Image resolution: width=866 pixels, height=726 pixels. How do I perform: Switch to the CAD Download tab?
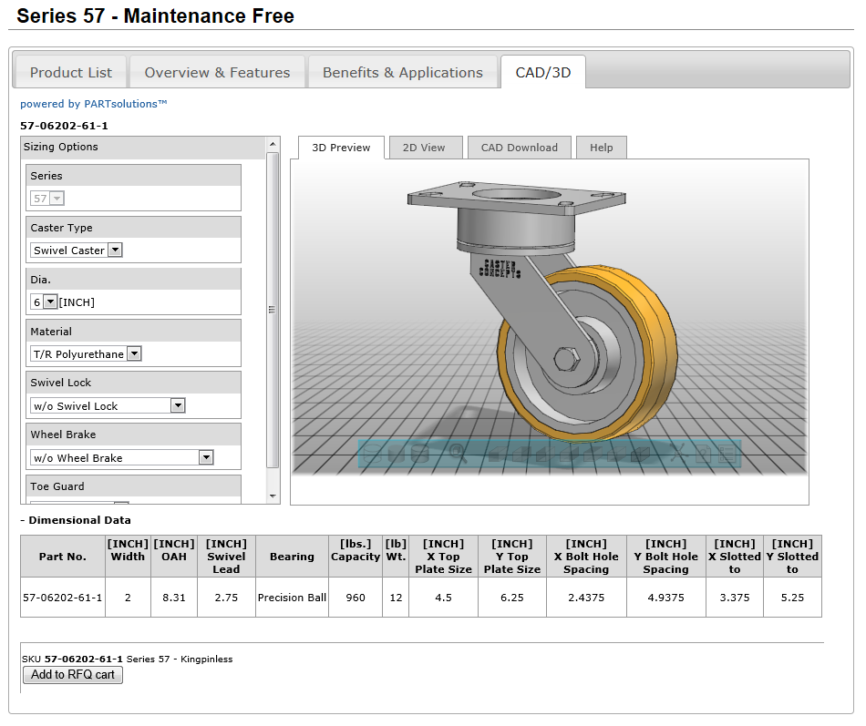[x=520, y=148]
